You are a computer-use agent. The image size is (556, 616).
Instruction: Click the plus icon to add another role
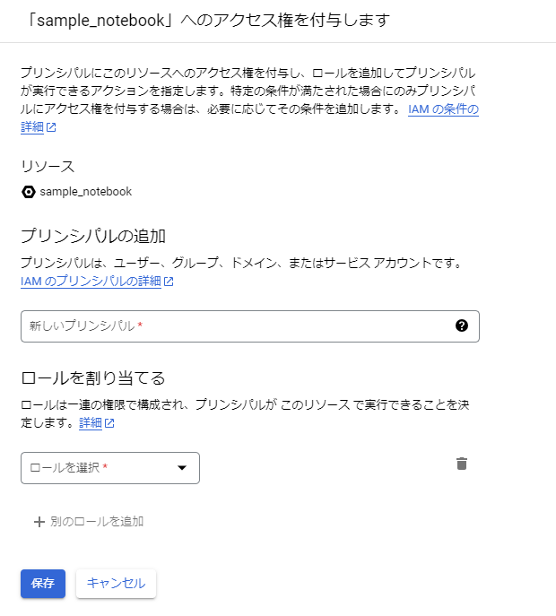pos(39,522)
